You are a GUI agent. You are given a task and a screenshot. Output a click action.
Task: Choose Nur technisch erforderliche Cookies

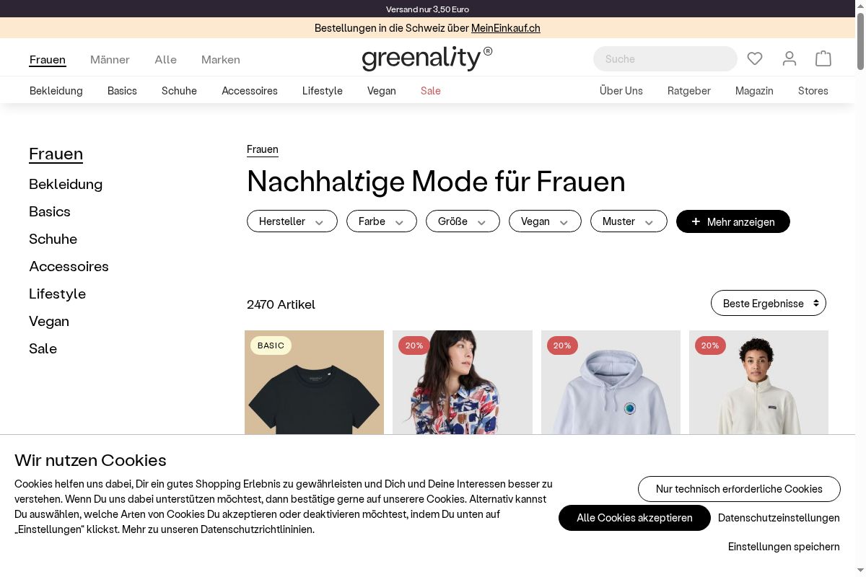pos(739,489)
